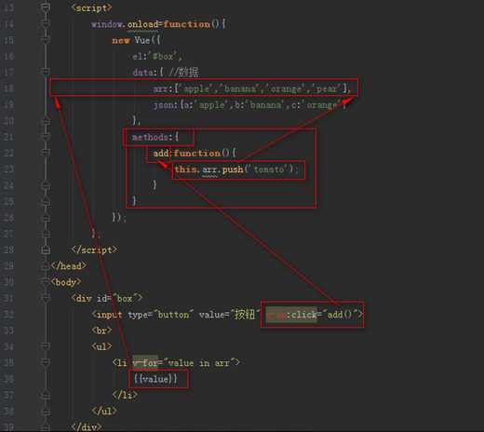Collapse the ul tag fold on line 34
484x432 pixels.
coord(46,345)
